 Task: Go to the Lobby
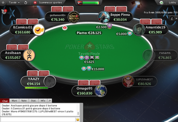[172, 2]
